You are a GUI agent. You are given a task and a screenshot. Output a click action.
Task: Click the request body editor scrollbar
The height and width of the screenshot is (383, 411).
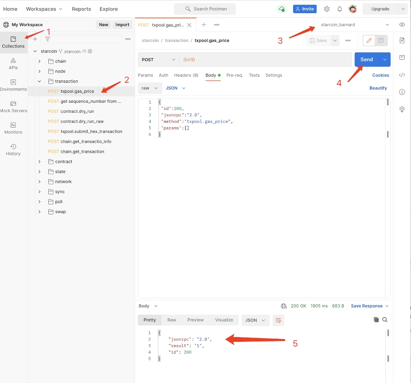coord(388,198)
